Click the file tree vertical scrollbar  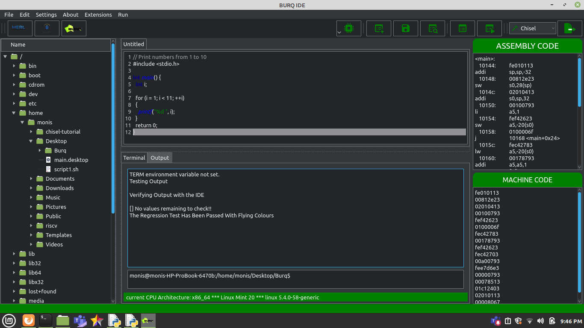pyautogui.click(x=113, y=128)
